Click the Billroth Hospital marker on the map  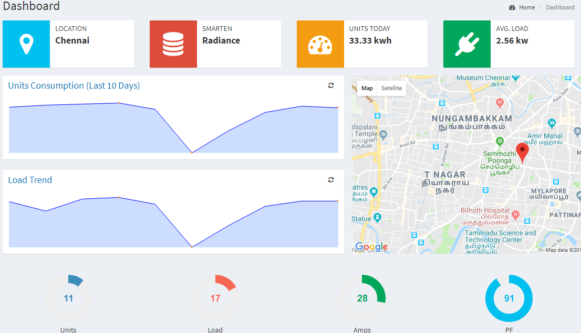point(516,214)
